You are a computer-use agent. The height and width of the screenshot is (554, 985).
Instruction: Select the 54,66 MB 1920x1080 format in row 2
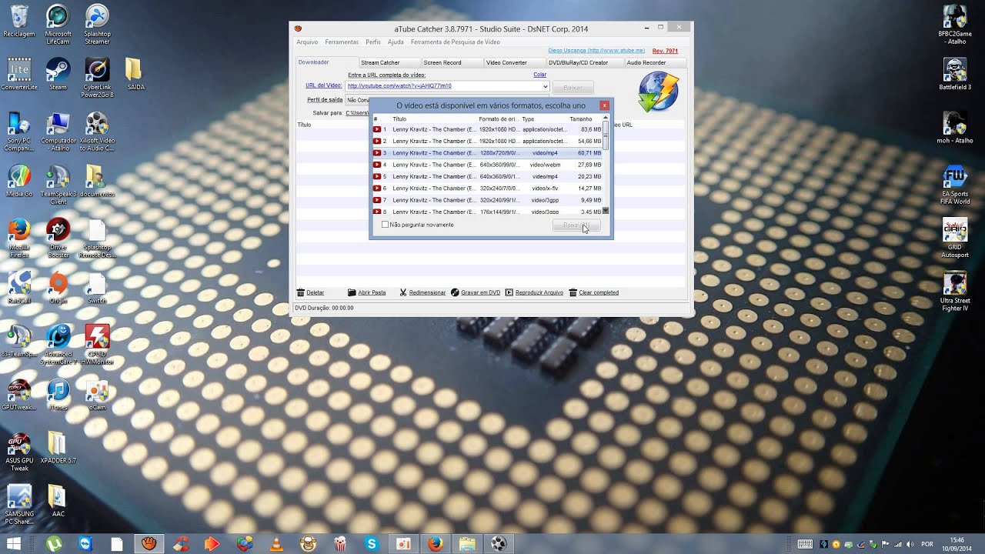487,142
